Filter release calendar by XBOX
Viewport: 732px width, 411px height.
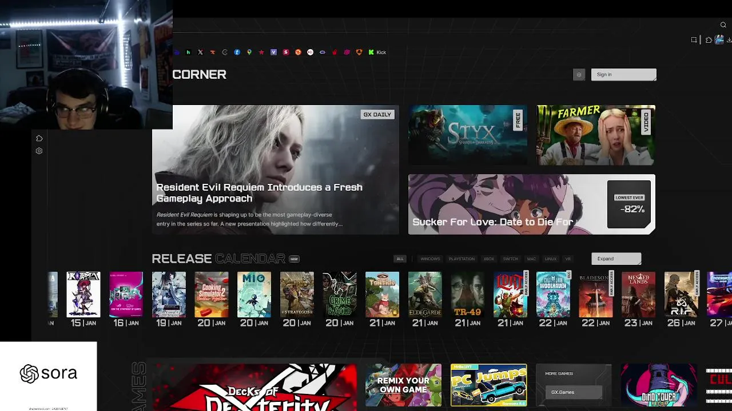489,259
